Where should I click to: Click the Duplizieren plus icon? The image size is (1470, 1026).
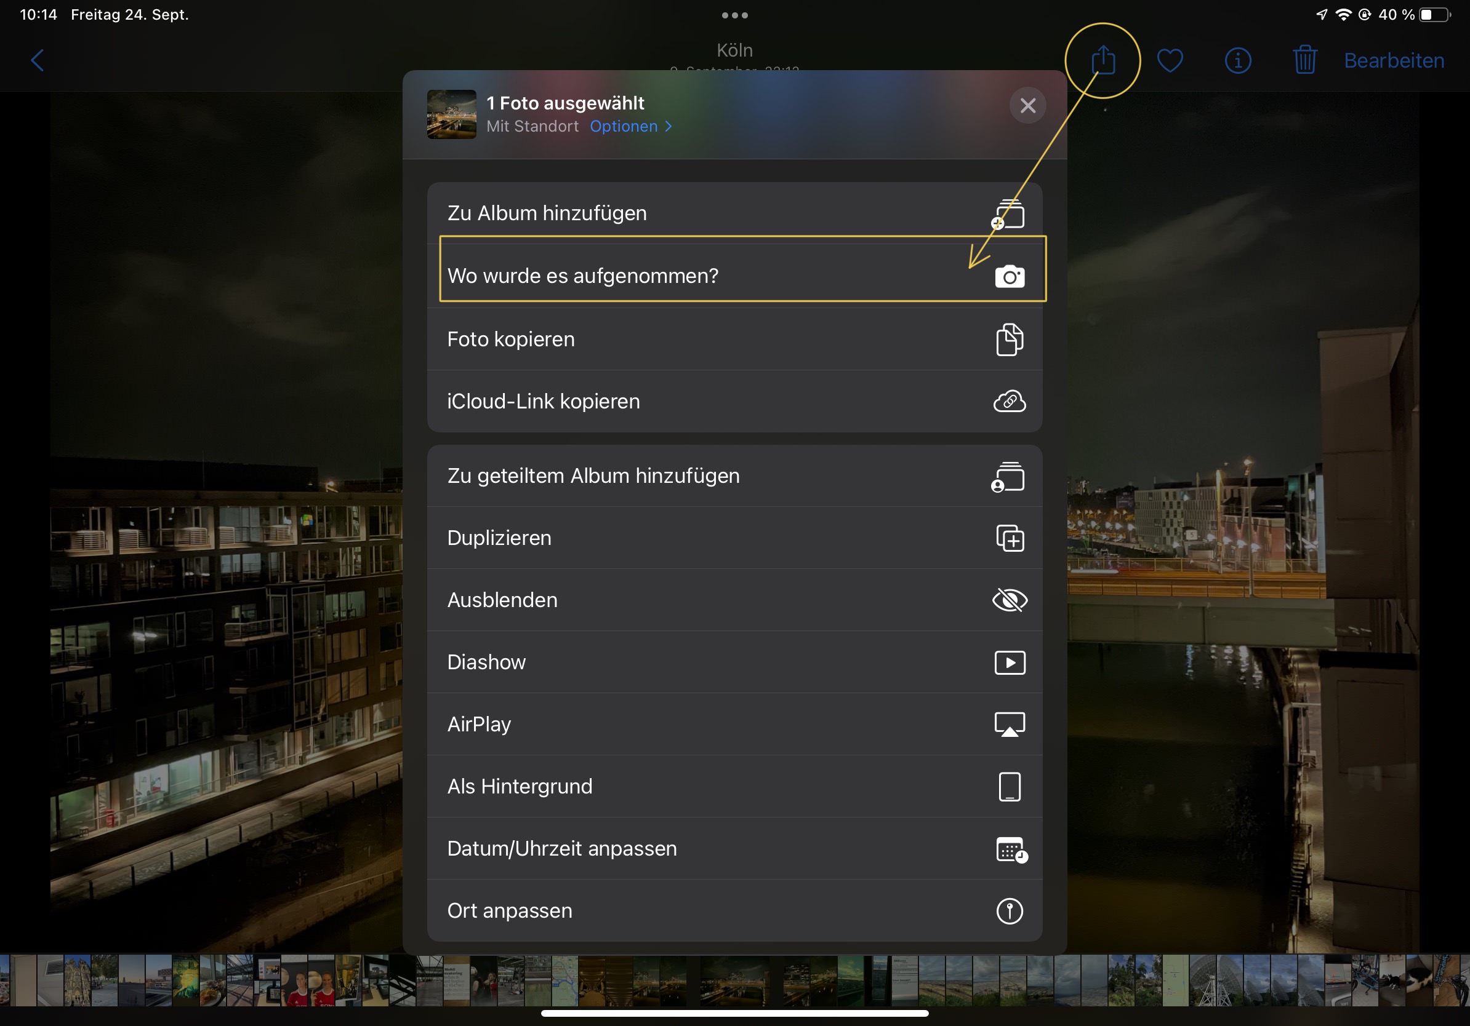tap(1010, 538)
